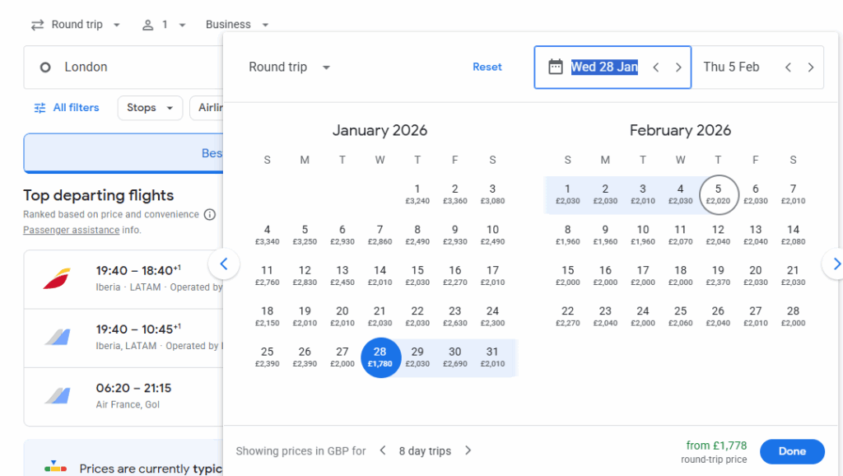
Task: Open All filters panel
Action: (66, 108)
